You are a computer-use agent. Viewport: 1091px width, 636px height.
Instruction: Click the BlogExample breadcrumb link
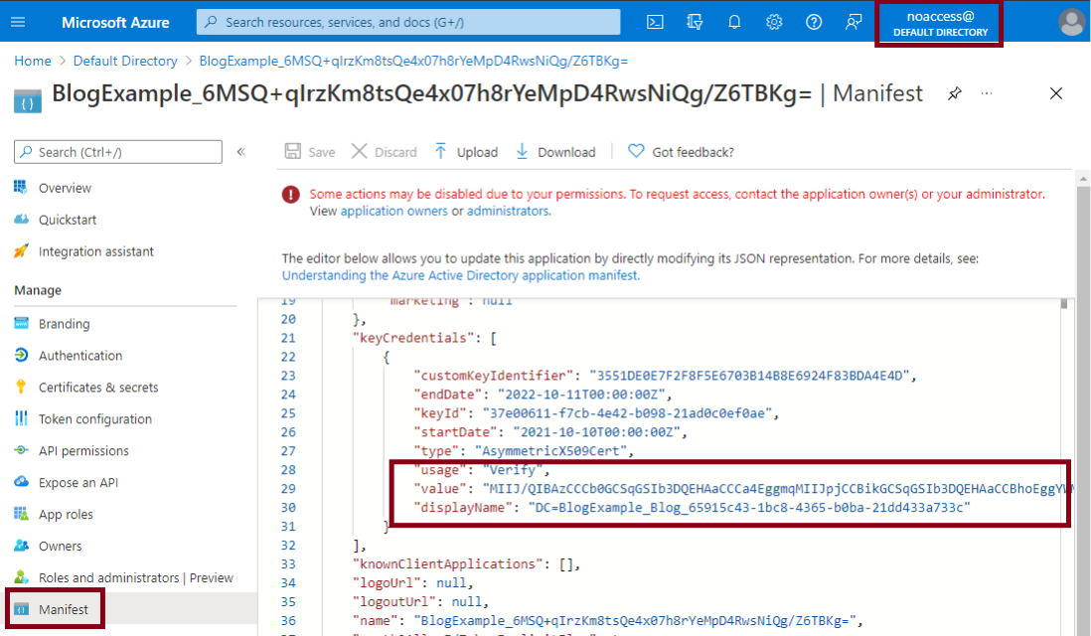(x=413, y=62)
